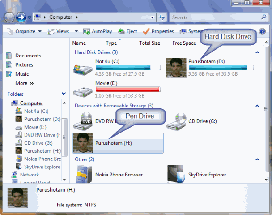Screen dimensions: 272x215
Task: Open Music in favorite links
Action: (x=22, y=74)
